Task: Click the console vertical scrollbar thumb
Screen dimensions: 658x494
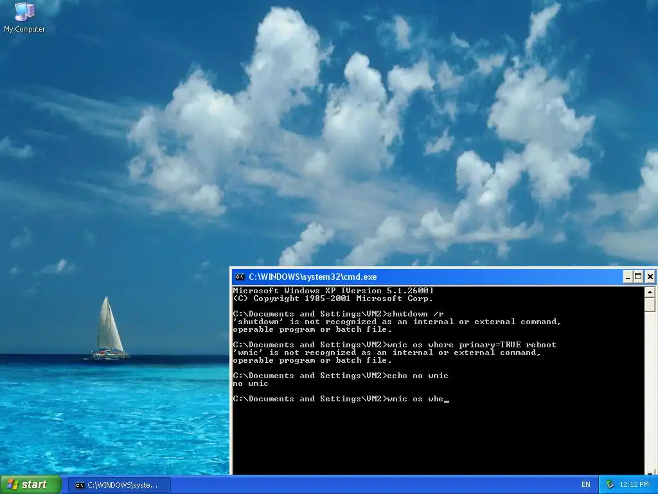Action: (650, 304)
